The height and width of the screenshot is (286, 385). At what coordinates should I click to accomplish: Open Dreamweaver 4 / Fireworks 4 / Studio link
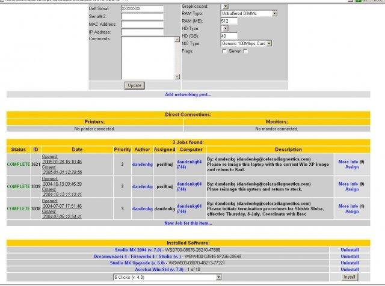click(x=137, y=257)
